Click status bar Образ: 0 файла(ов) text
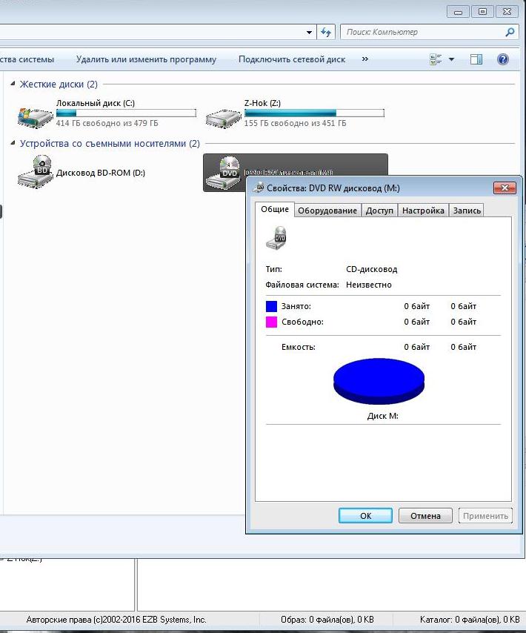The height and width of the screenshot is (633, 526). click(x=327, y=619)
